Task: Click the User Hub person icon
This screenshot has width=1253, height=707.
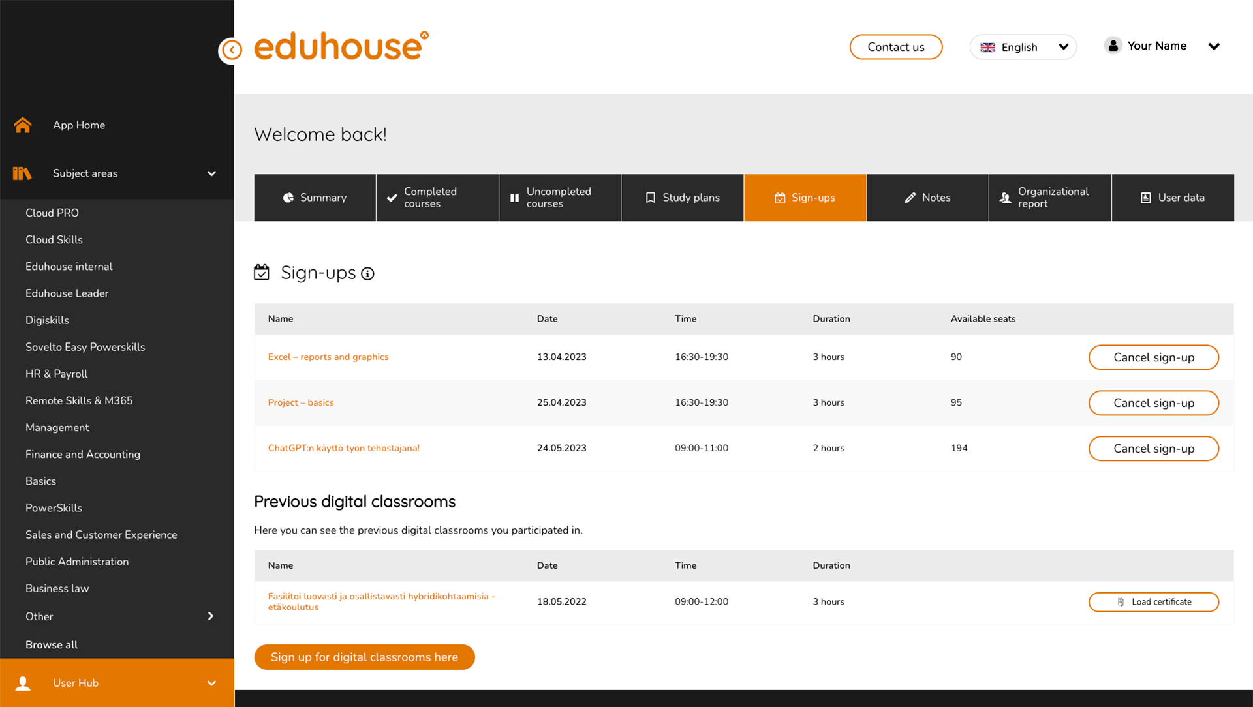Action: 23,683
